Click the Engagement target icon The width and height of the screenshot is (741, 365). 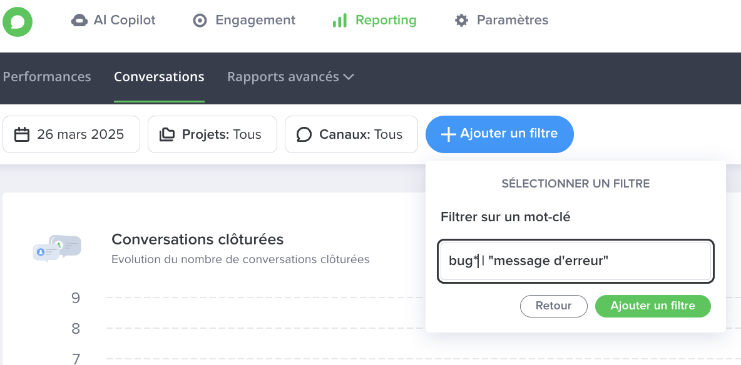pos(200,20)
